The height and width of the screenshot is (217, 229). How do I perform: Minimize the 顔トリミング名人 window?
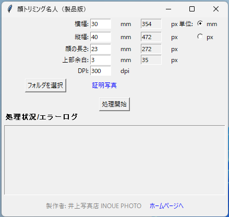point(168,9)
